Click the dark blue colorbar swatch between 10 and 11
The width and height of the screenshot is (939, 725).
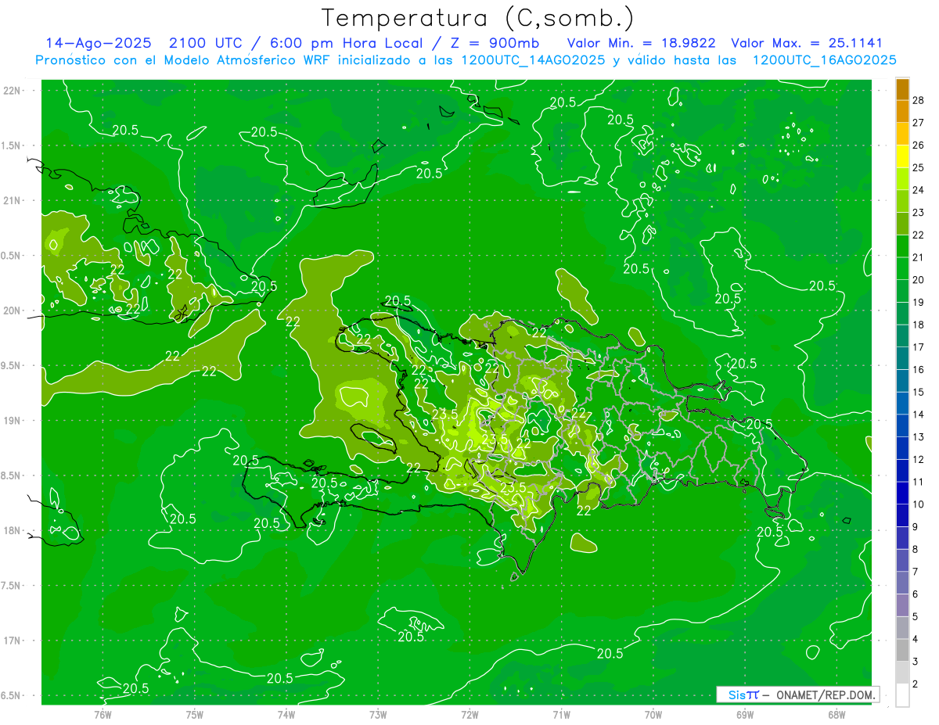click(902, 494)
